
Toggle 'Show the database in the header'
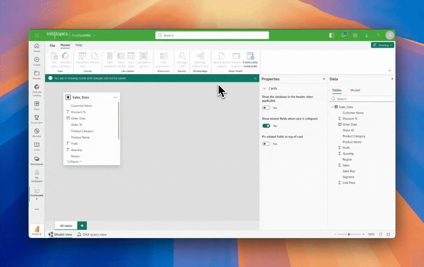tap(266, 108)
